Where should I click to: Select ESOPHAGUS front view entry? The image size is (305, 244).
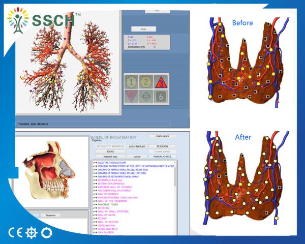click(110, 180)
